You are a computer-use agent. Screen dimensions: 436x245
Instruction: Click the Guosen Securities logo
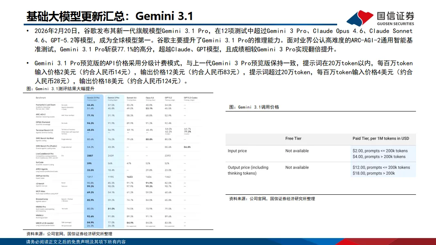click(380, 18)
